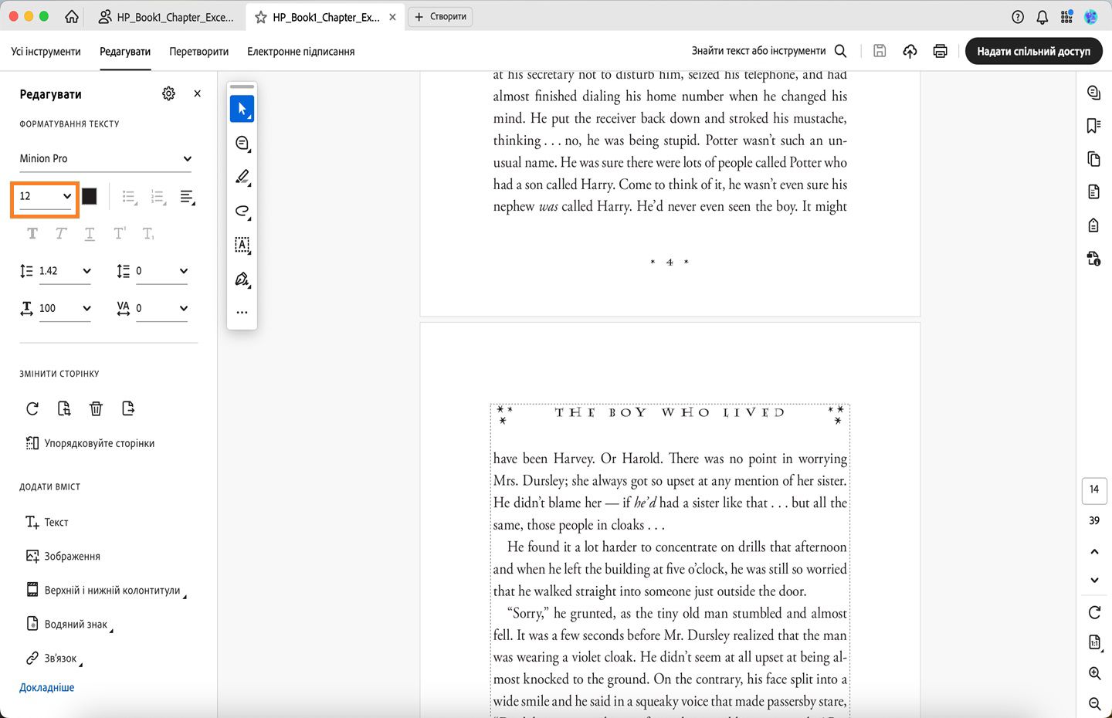
Task: Open the font size 12 dropdown
Action: (x=45, y=197)
